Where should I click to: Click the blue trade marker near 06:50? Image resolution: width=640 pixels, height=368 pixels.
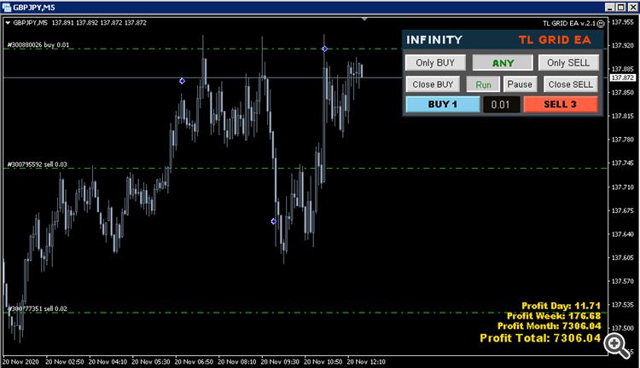182,81
